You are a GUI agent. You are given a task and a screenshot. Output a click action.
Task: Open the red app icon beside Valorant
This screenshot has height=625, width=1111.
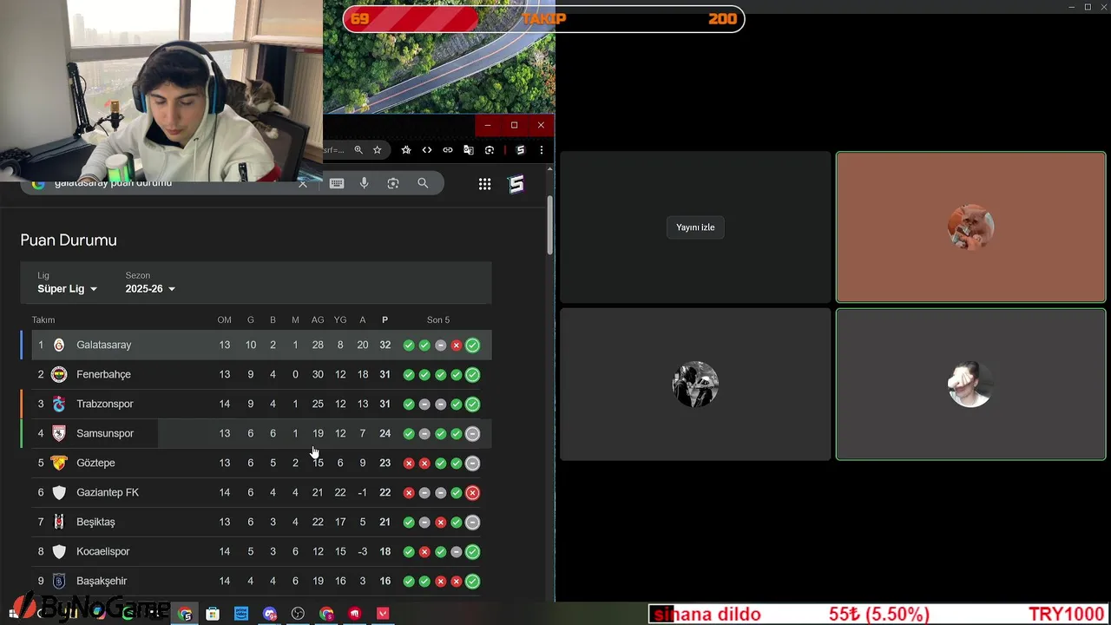tap(354, 614)
